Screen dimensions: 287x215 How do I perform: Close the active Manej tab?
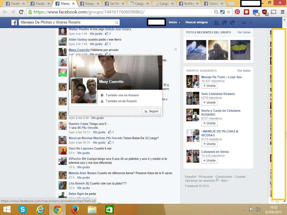tap(73, 4)
